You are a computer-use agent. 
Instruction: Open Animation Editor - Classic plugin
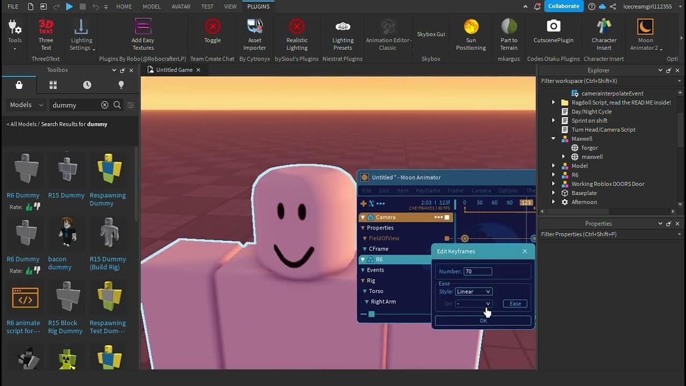point(388,34)
